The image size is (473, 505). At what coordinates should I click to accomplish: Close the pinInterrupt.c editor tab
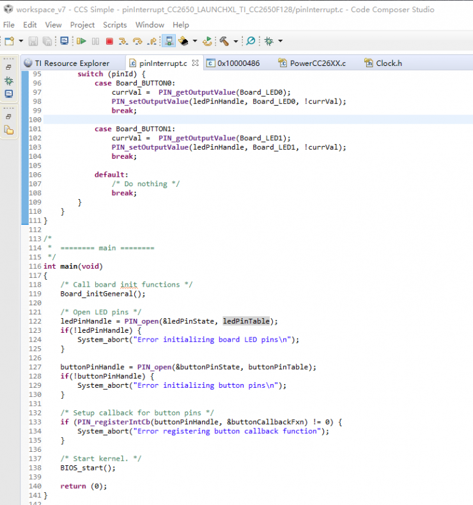(x=195, y=63)
